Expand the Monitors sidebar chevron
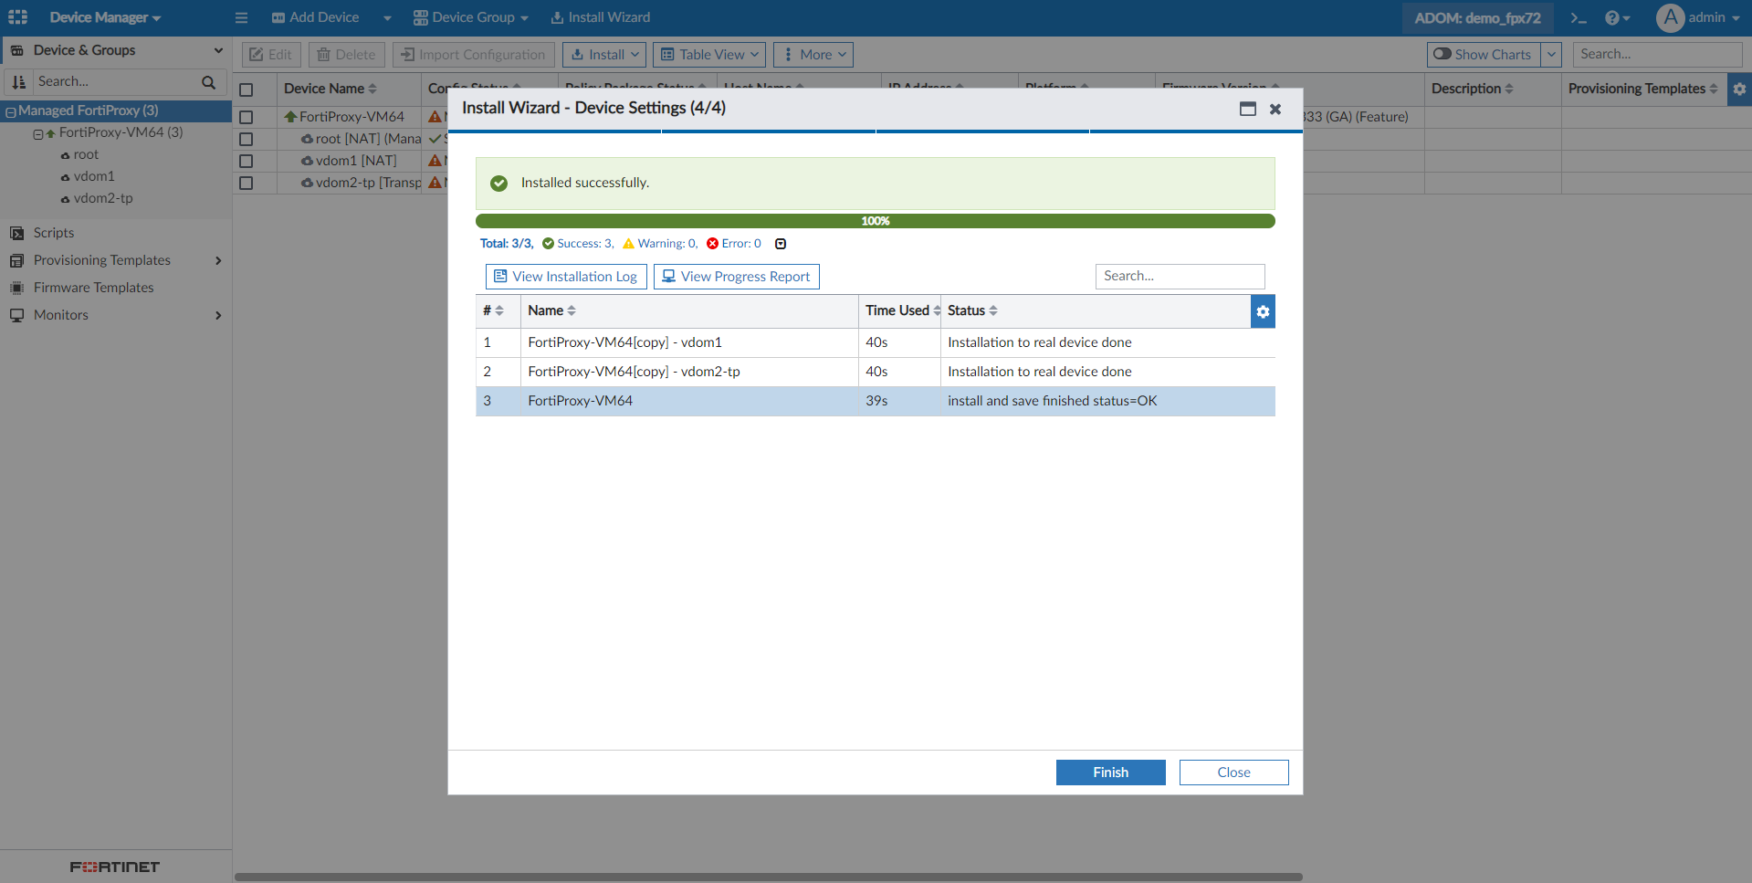 [x=218, y=315]
